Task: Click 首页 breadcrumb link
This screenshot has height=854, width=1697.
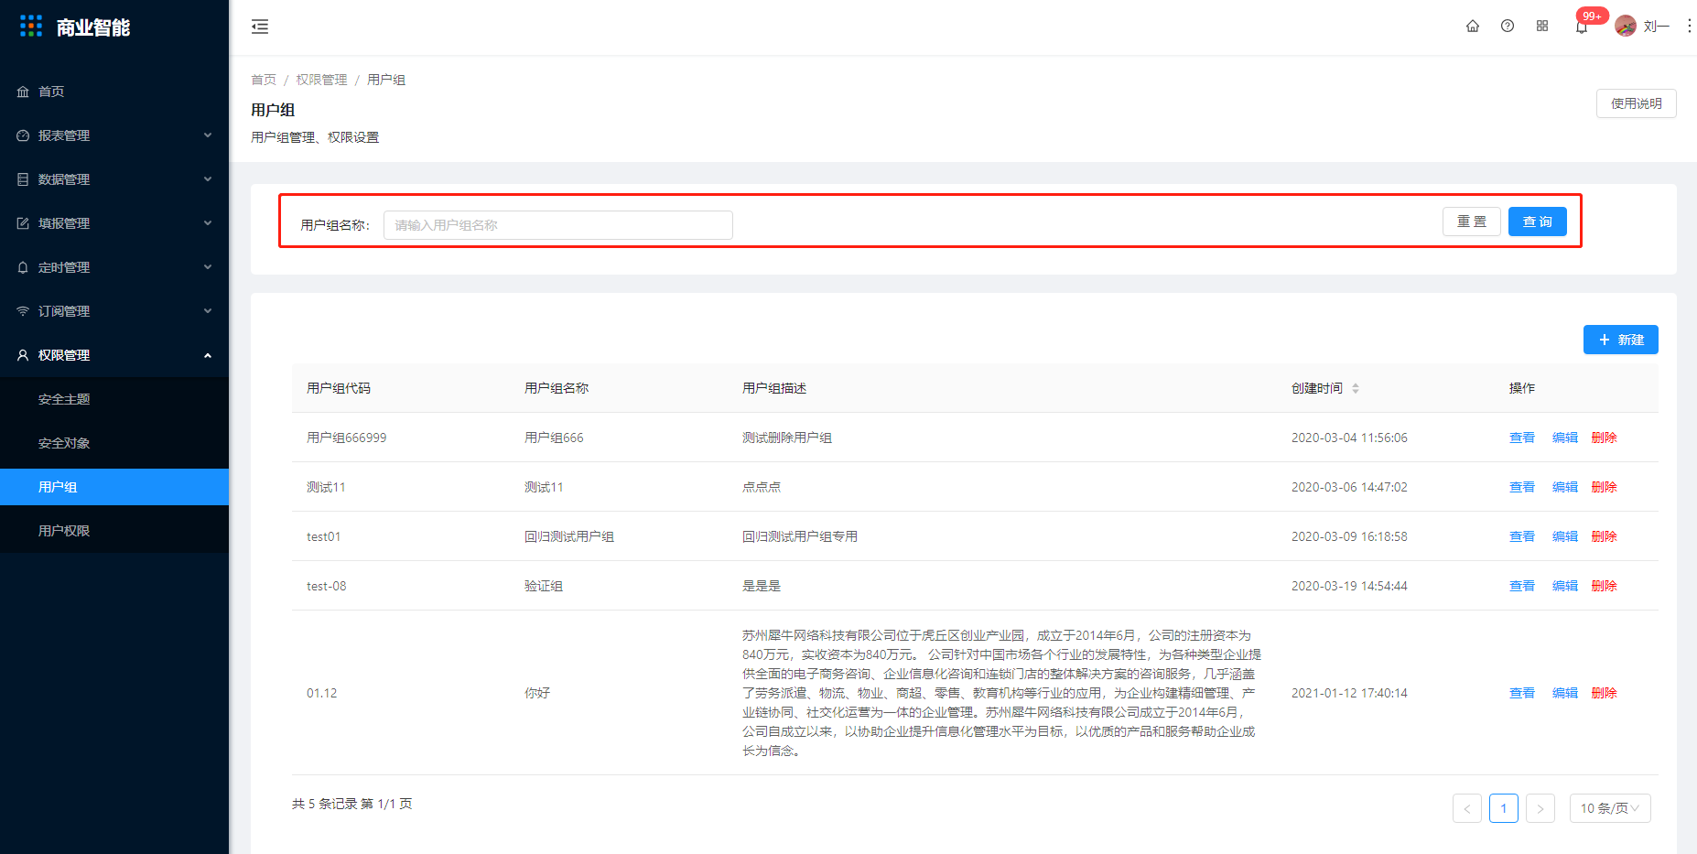Action: pos(264,80)
